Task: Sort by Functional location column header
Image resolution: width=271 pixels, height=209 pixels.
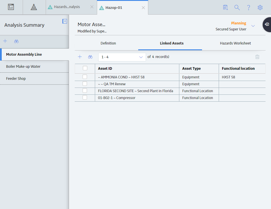Action: click(238, 69)
